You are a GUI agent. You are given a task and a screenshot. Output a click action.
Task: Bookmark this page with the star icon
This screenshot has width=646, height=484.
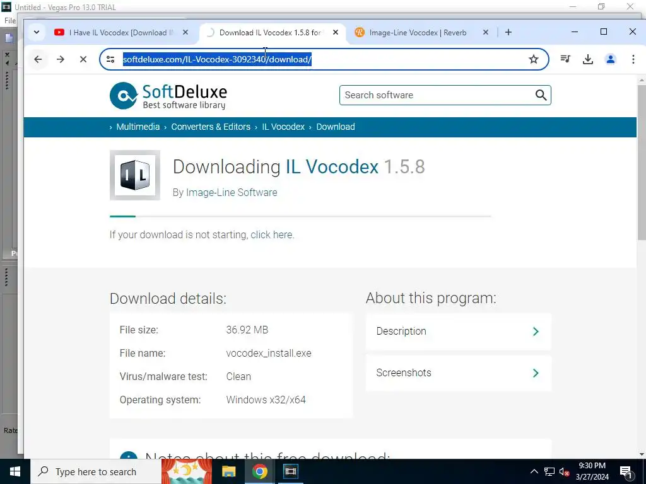pyautogui.click(x=534, y=59)
